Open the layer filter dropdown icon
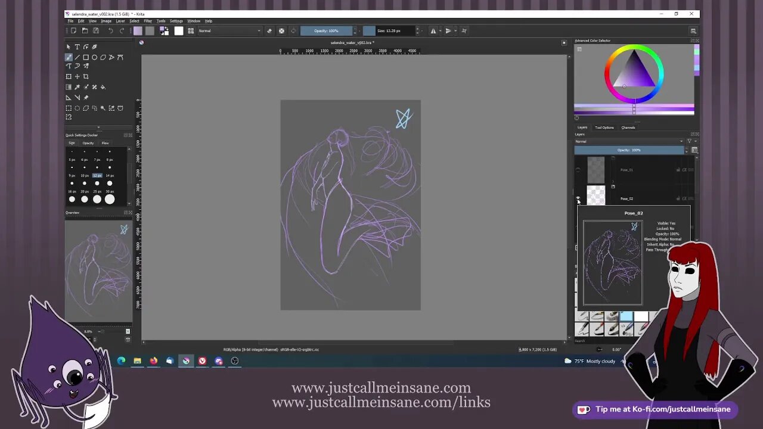Image resolution: width=763 pixels, height=429 pixels. (x=689, y=141)
